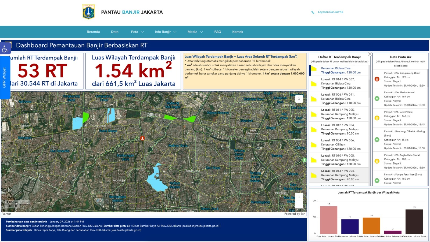The width and height of the screenshot is (430, 242).
Task: Open the FAQ page from the navigation bar
Action: 218,32
